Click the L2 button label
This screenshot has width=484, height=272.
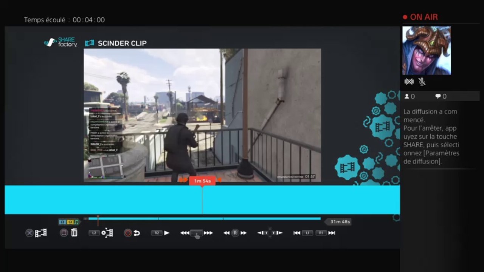pyautogui.click(x=94, y=233)
